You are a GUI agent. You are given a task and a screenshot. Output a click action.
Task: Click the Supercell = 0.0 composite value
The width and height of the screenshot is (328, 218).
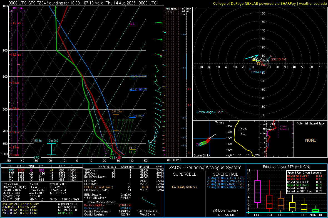point(67,204)
